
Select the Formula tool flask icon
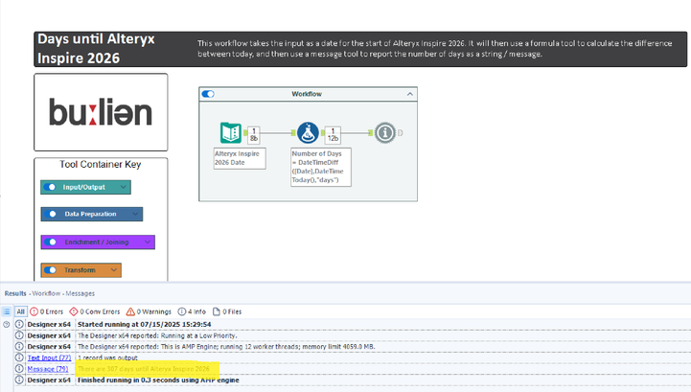tap(308, 132)
